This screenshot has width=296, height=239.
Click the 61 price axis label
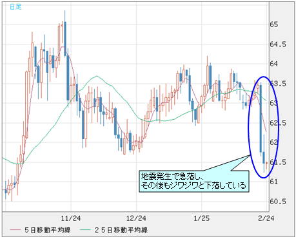tap(273, 182)
